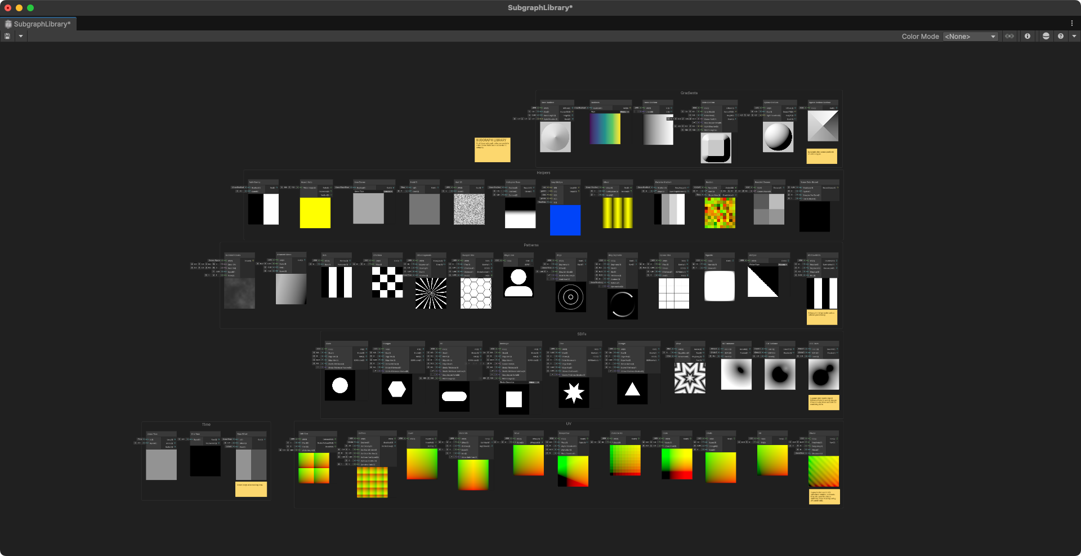The width and height of the screenshot is (1081, 556).
Task: Open the vertical dots options icon at top right
Action: [x=1073, y=24]
